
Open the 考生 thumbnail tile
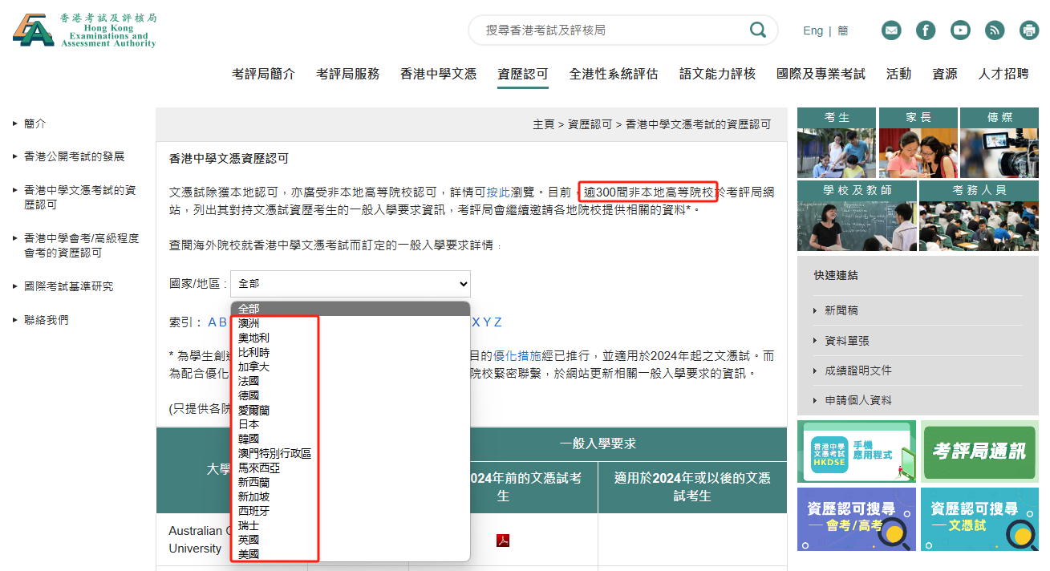[837, 143]
